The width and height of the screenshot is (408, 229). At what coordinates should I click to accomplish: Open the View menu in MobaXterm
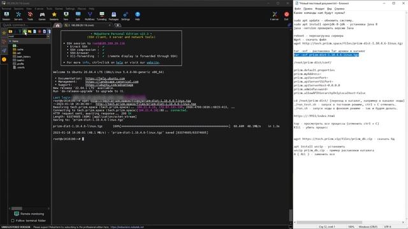29,8
